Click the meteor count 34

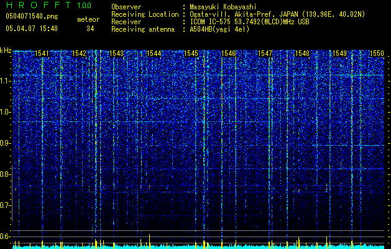90,29
